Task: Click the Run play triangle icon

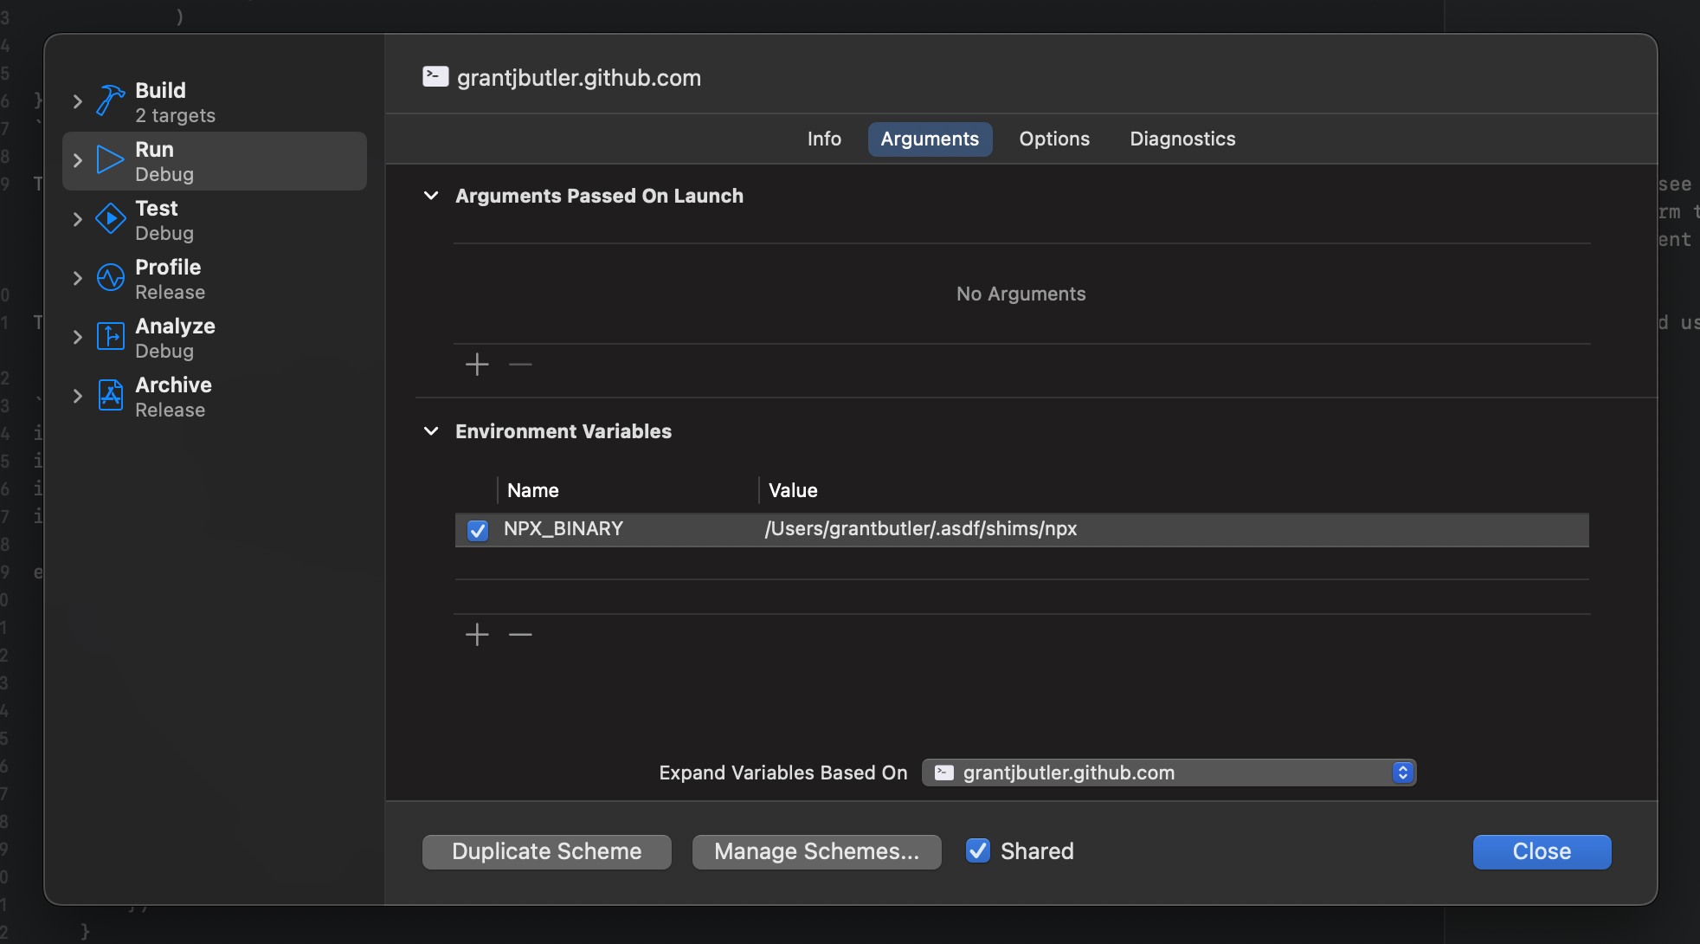Action: pyautogui.click(x=110, y=160)
